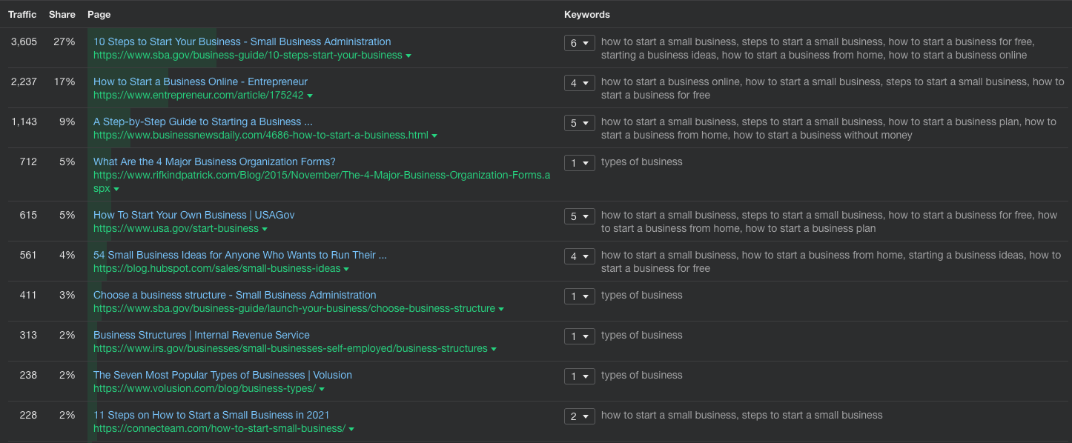
Task: Open 'What Are the 4 Major Business Organization Forms?' title
Action: pos(214,161)
